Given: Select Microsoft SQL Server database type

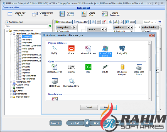Looking at the screenshot, I should tap(105, 51).
